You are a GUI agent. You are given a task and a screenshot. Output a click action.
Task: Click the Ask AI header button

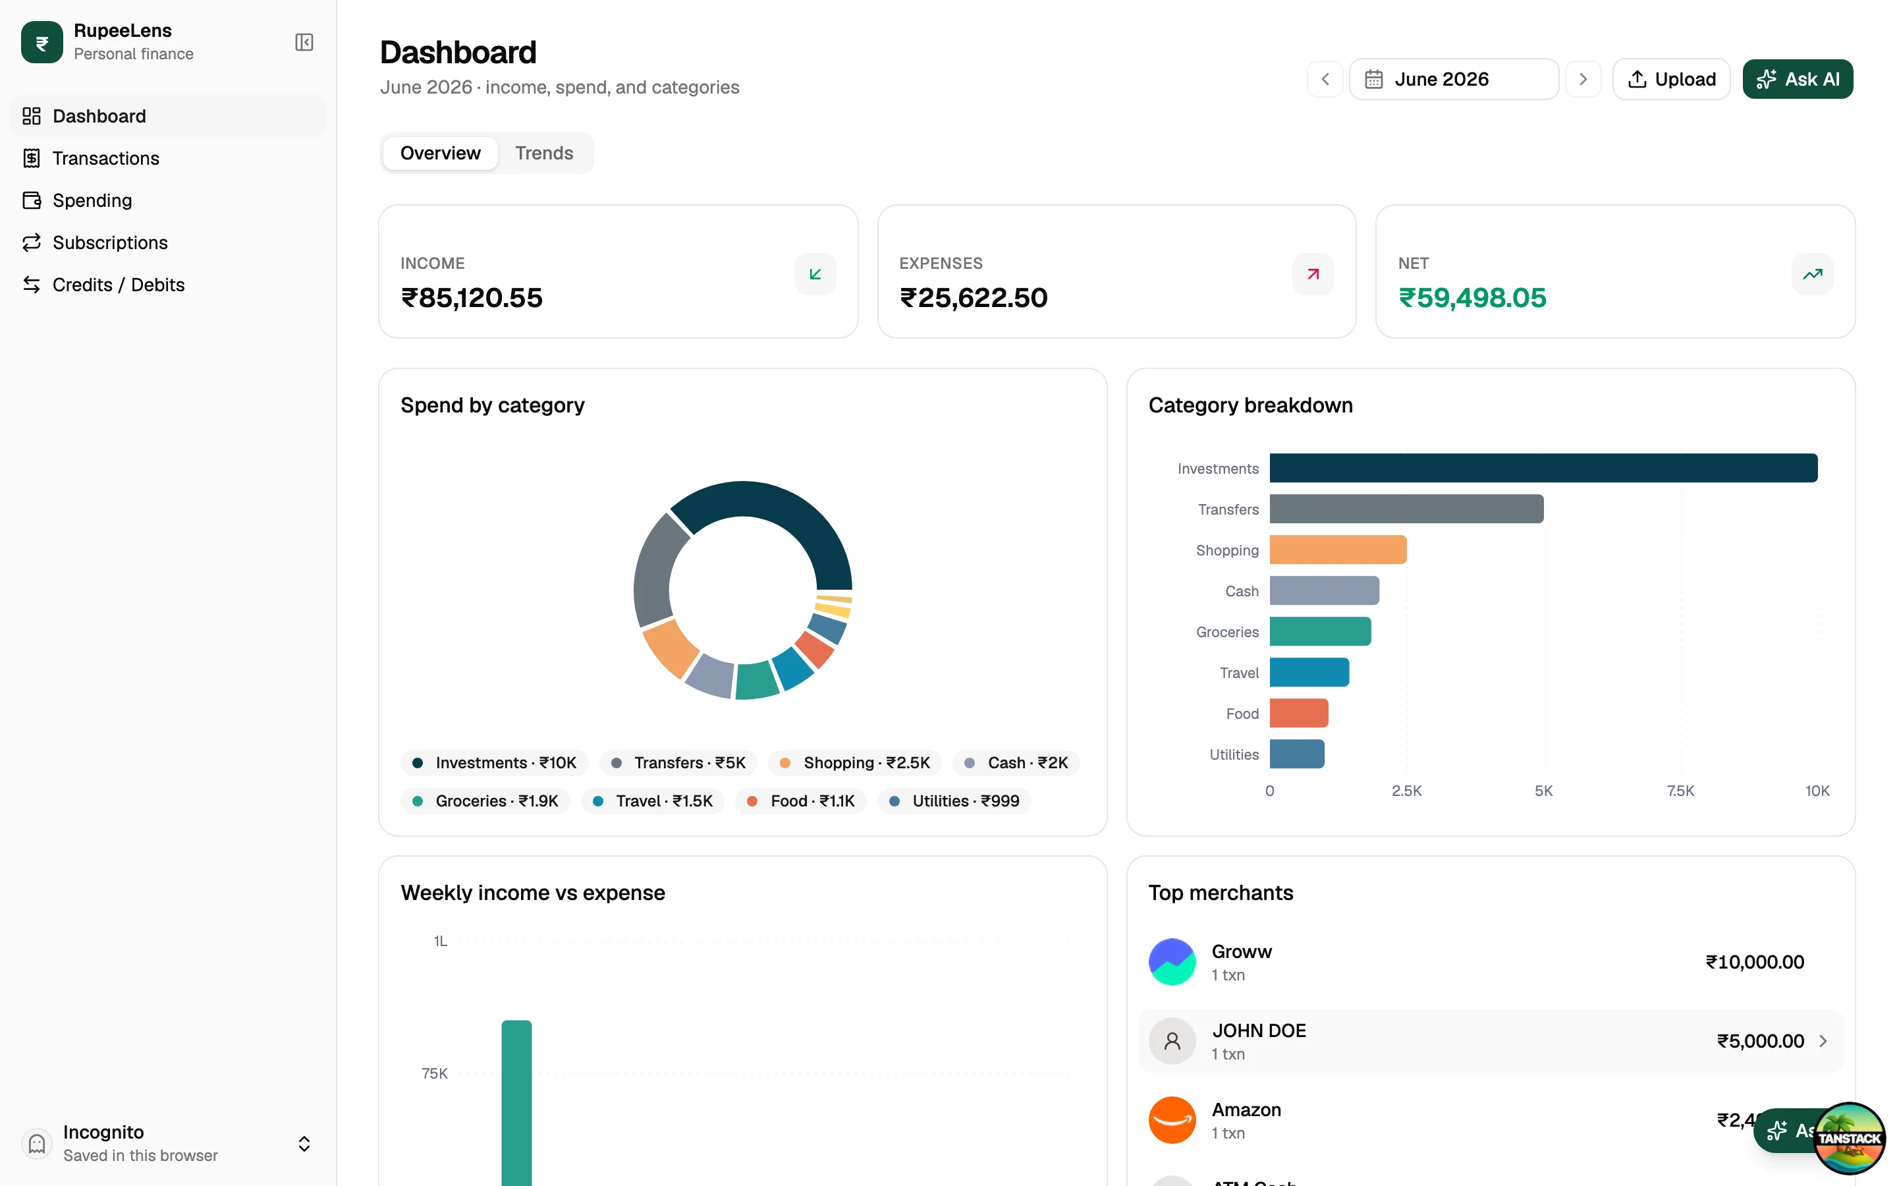1798,79
